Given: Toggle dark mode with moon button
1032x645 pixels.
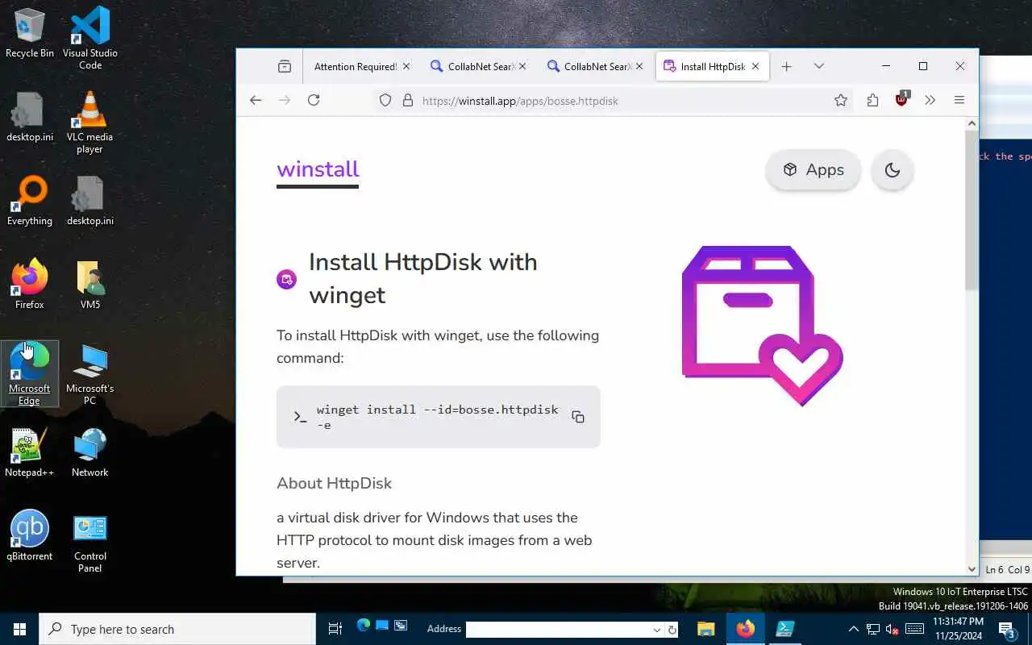Looking at the screenshot, I should point(892,170).
